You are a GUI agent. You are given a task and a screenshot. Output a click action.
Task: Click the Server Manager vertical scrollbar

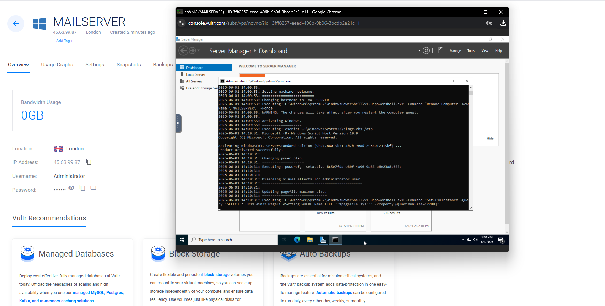pos(507,144)
